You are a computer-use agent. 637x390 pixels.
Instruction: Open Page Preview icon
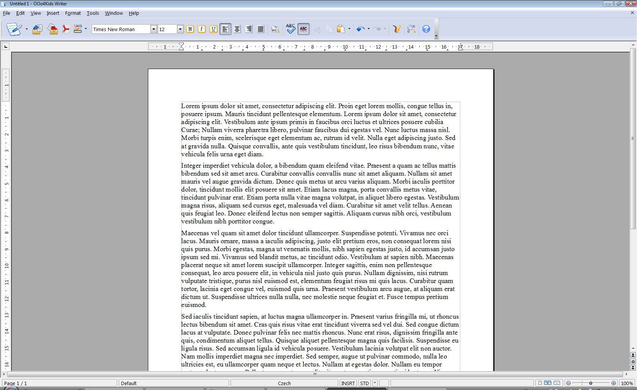coord(275,29)
